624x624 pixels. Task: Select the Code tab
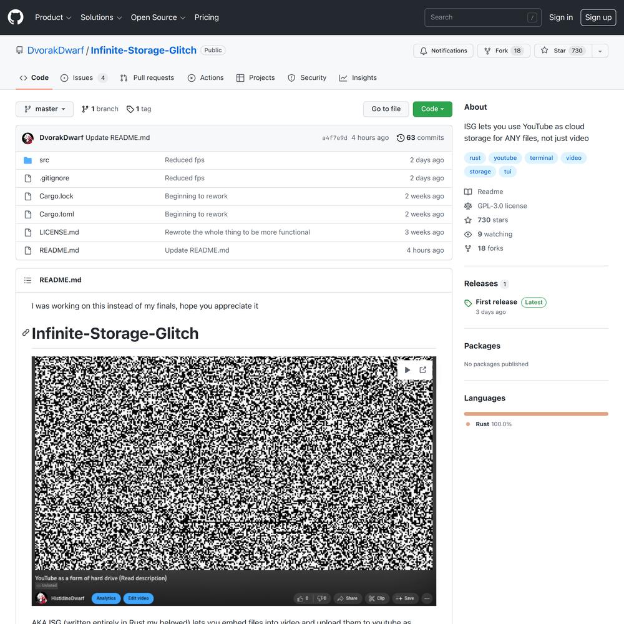(x=34, y=77)
